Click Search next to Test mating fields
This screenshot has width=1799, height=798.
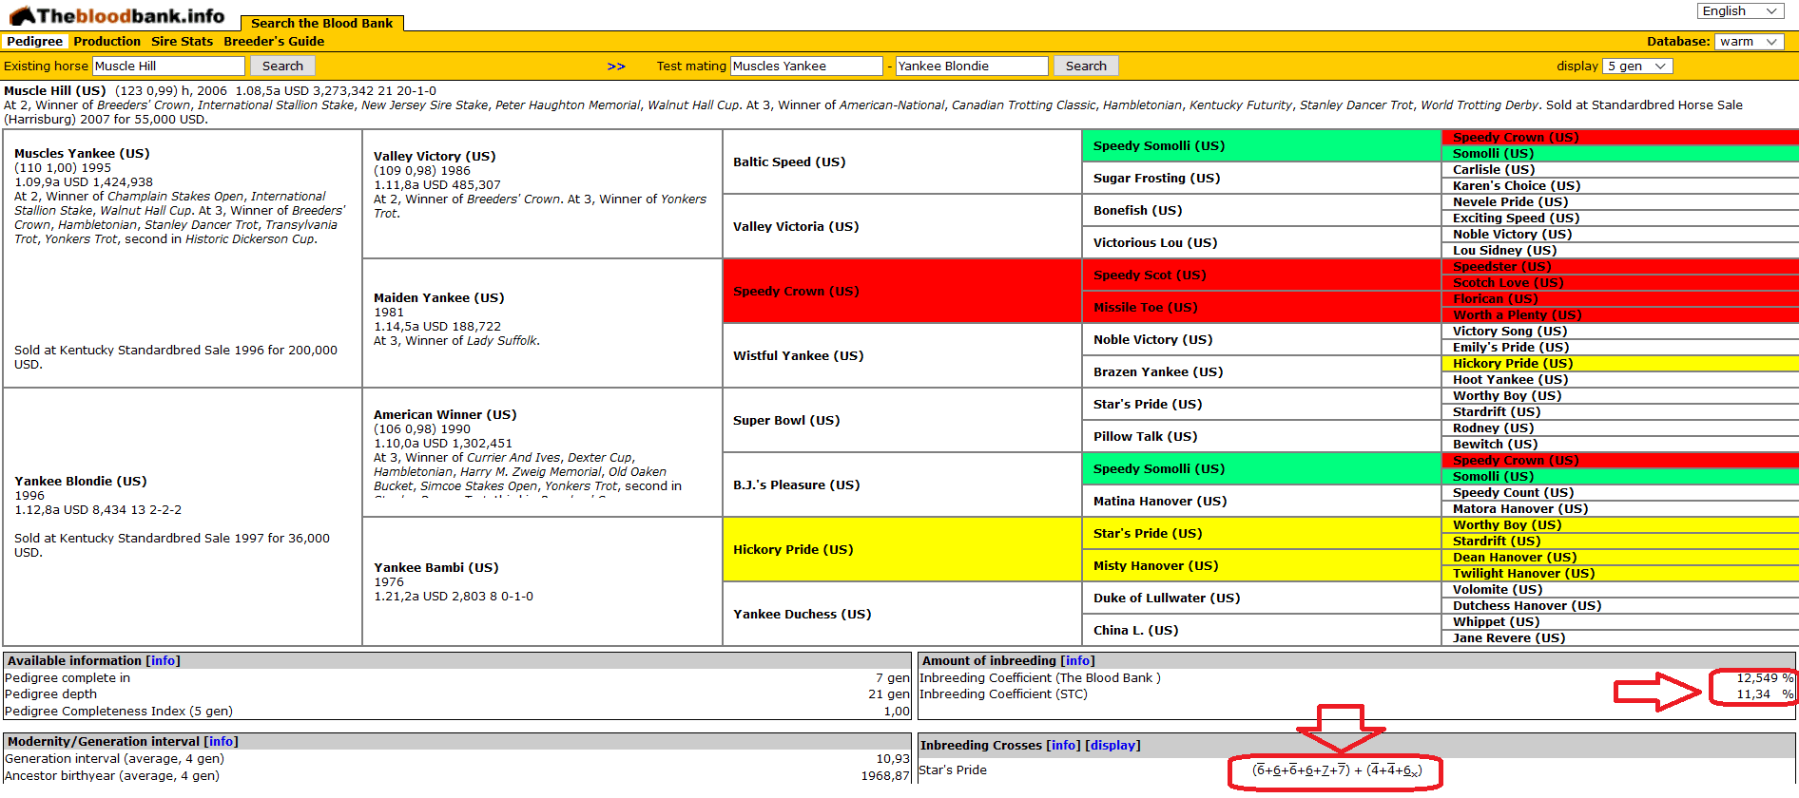pyautogui.click(x=1086, y=66)
